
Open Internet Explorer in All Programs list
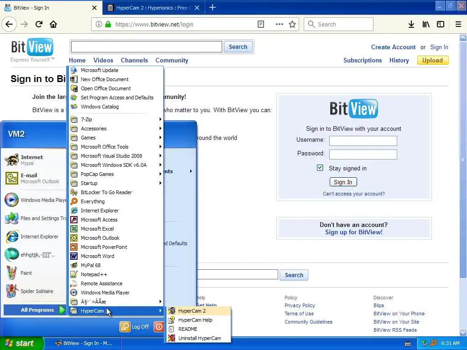(116, 211)
